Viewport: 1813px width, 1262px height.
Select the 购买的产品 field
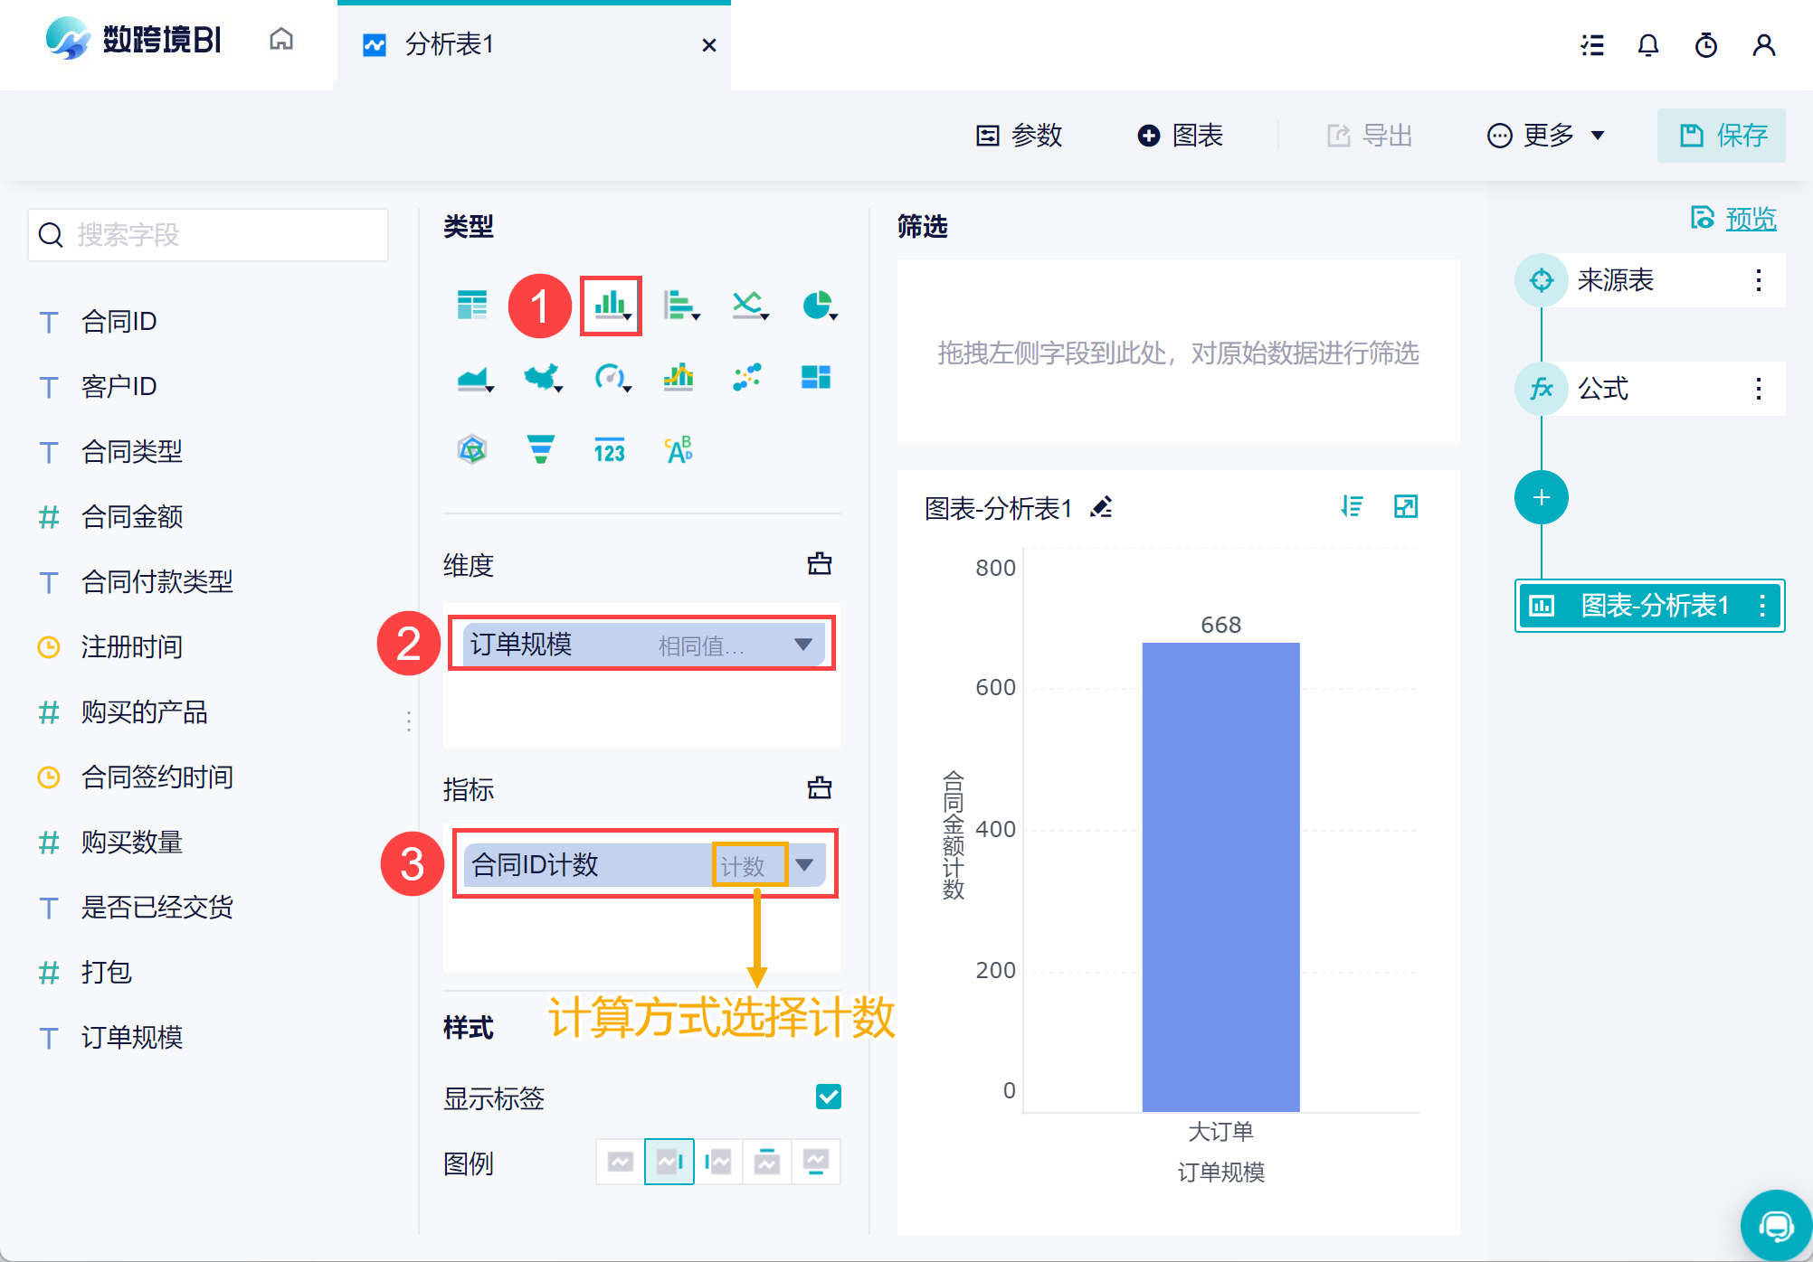coord(145,711)
